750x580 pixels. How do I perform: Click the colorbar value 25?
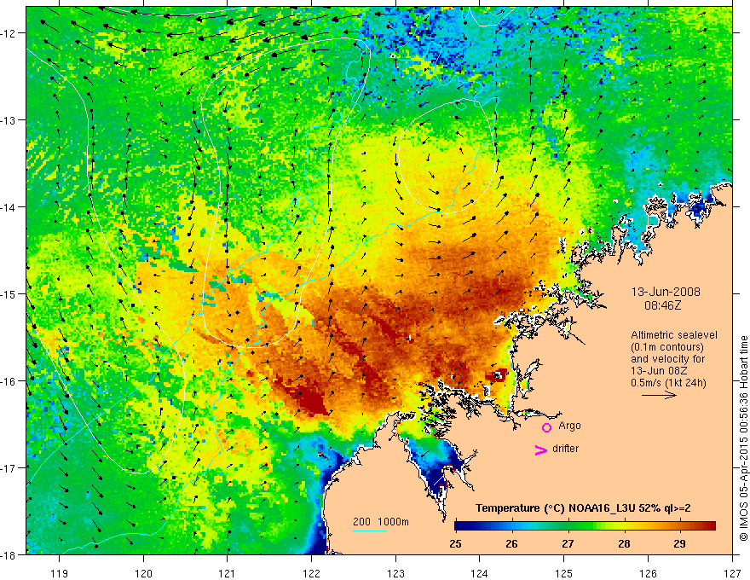(455, 543)
